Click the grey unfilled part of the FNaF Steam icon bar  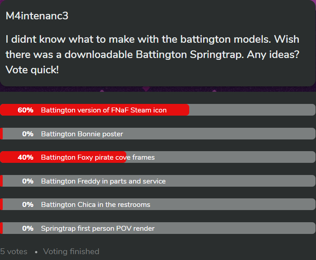tap(252, 110)
